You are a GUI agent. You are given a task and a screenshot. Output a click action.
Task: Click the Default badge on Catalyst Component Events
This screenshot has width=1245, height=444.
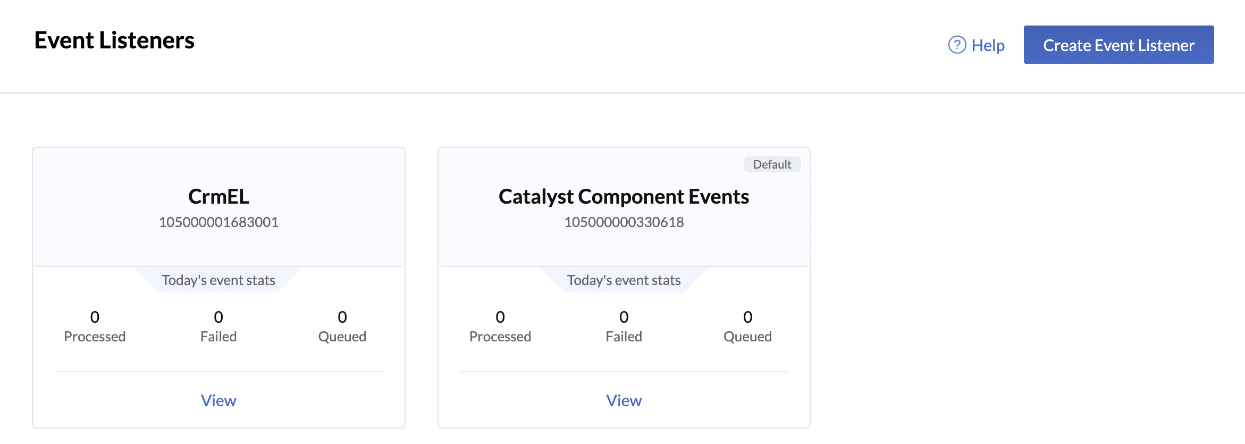pos(772,164)
